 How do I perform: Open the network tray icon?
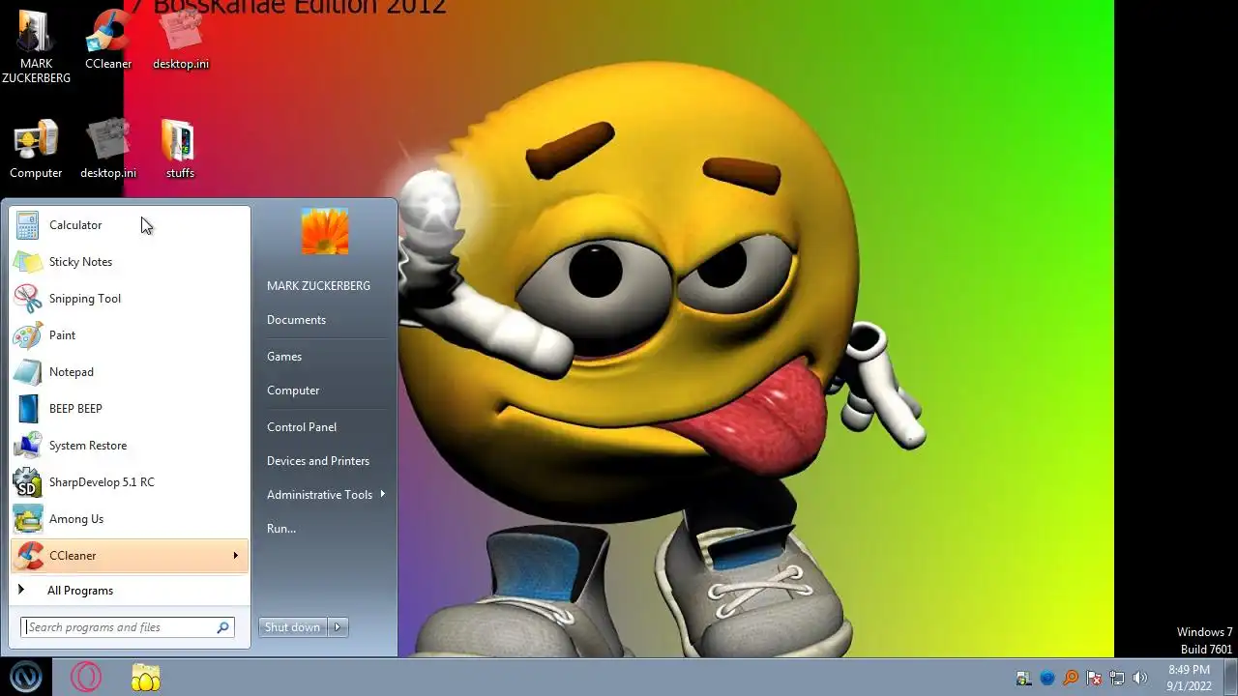click(1117, 678)
